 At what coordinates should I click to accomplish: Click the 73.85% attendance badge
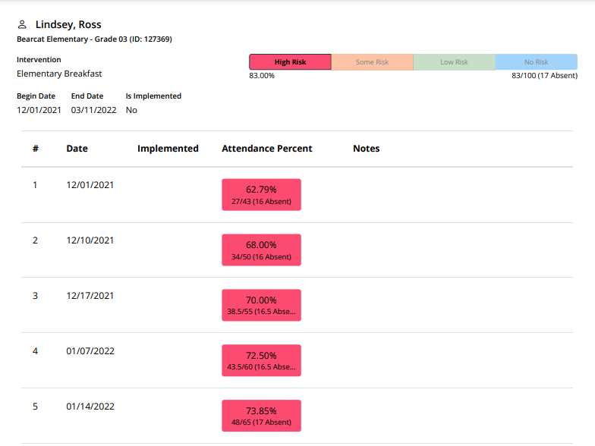261,416
